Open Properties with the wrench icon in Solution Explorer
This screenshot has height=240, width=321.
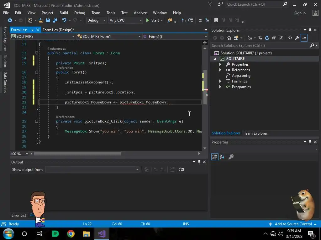(297, 38)
